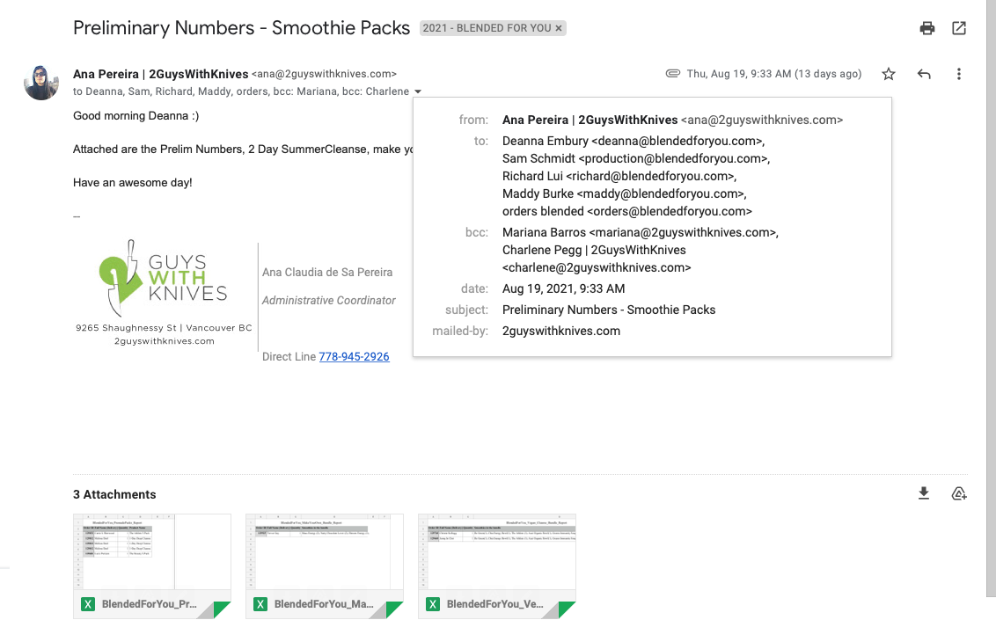The width and height of the screenshot is (996, 642).
Task: Open BlendedForYou_Ve... spreadsheet attachment
Action: pos(497,565)
